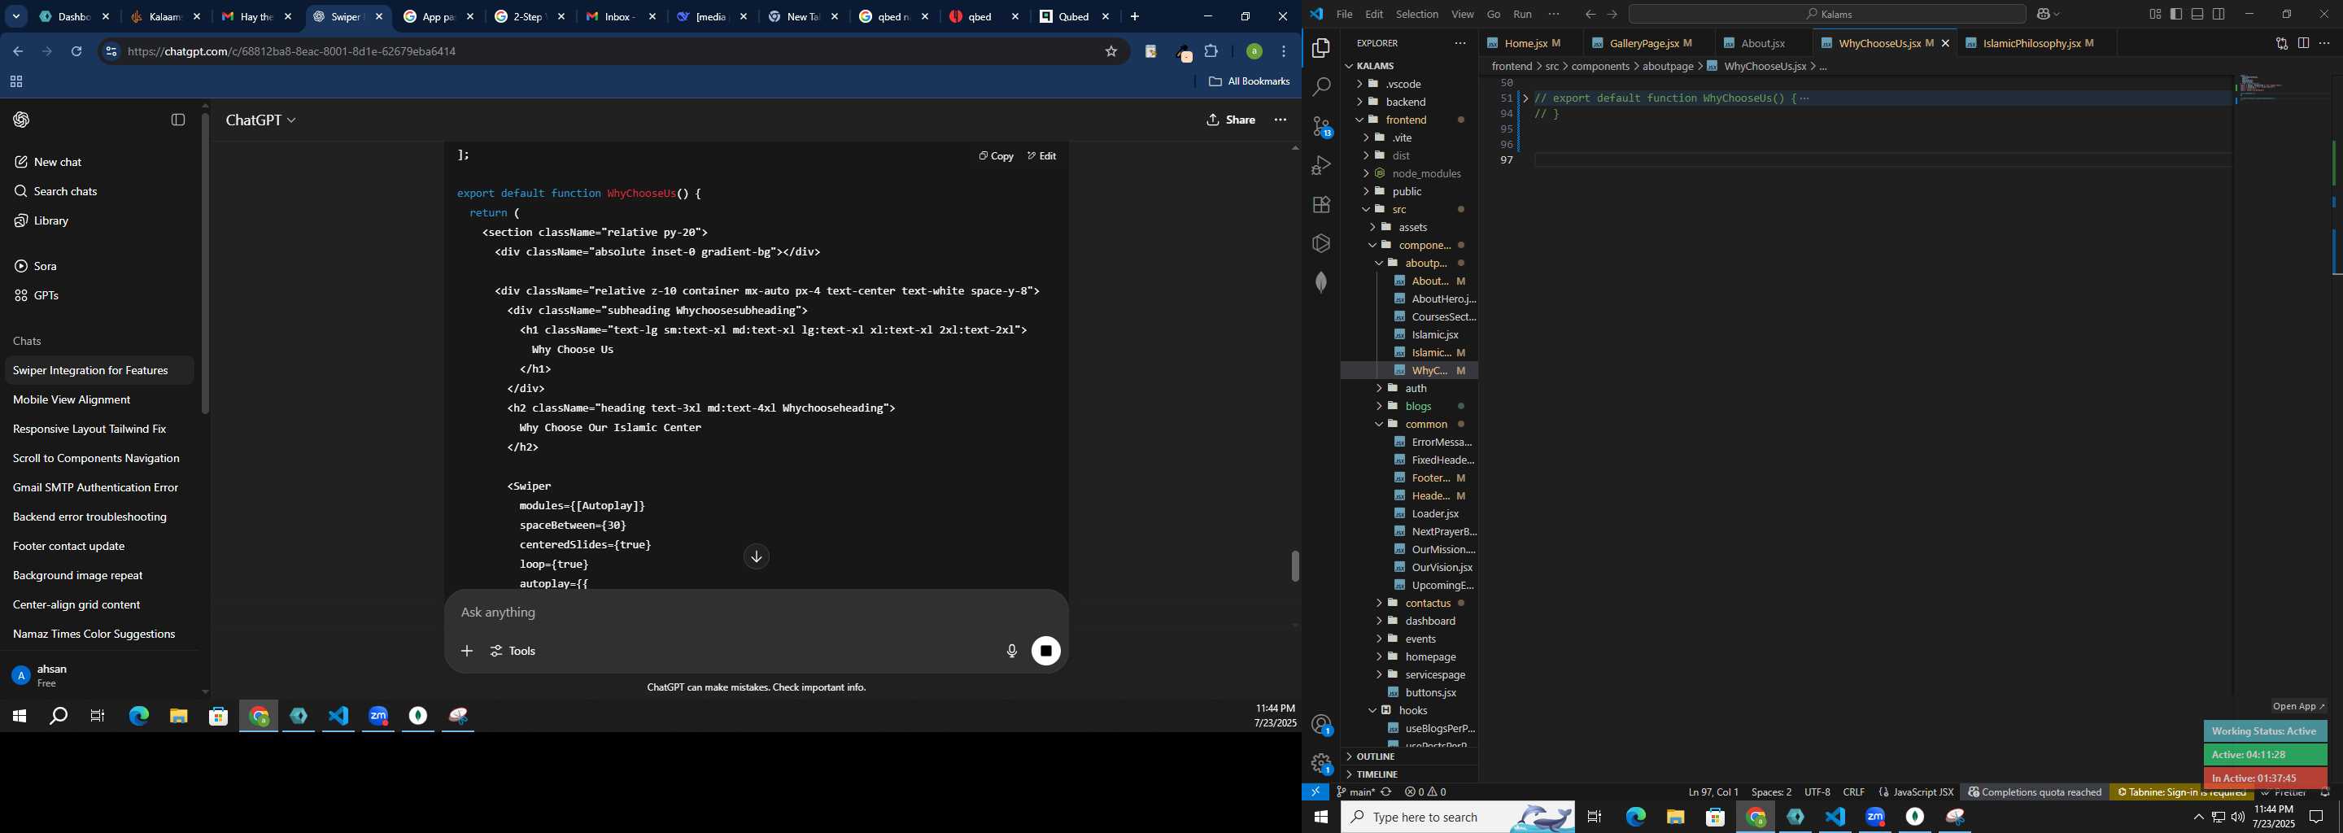Expand the auth folder in Explorer
Screen dimensions: 2343x833
pos(1409,388)
